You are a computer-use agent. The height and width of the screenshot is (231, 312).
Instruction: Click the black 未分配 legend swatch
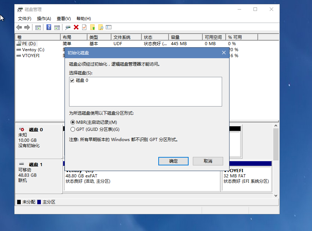point(19,202)
